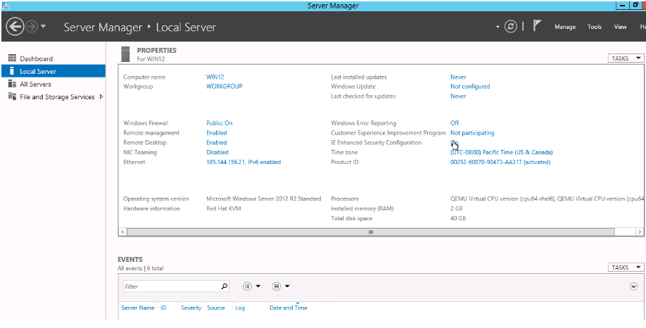Click horizontal scrollbar in Properties panel
The width and height of the screenshot is (646, 328).
point(370,232)
